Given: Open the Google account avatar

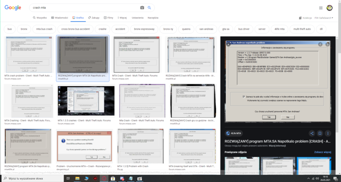Looking at the screenshot, I should (x=329, y=8).
